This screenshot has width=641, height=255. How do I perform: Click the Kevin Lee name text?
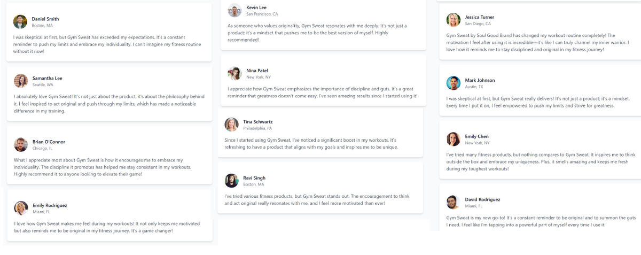click(256, 7)
